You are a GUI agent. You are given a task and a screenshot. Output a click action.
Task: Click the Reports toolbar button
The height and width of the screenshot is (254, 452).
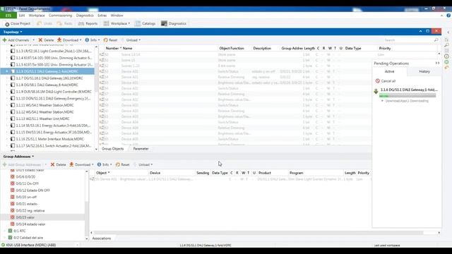pos(88,23)
